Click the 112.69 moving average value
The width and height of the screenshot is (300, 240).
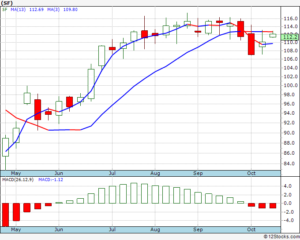coord(36,10)
